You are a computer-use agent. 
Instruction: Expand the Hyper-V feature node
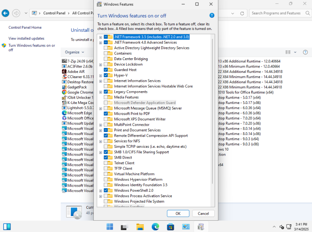coord(100,76)
